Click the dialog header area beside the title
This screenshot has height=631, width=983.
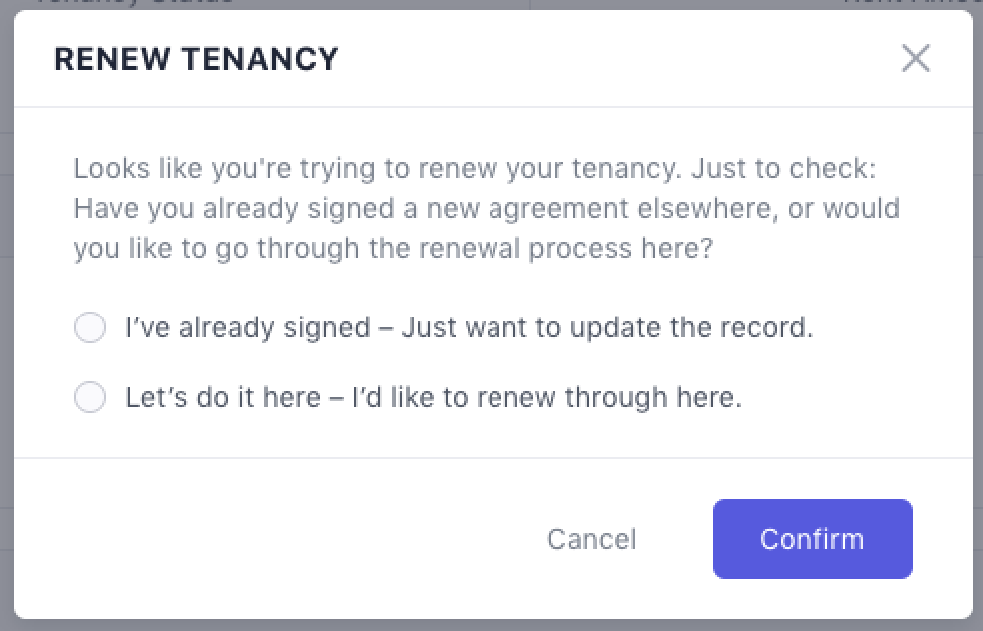click(599, 59)
